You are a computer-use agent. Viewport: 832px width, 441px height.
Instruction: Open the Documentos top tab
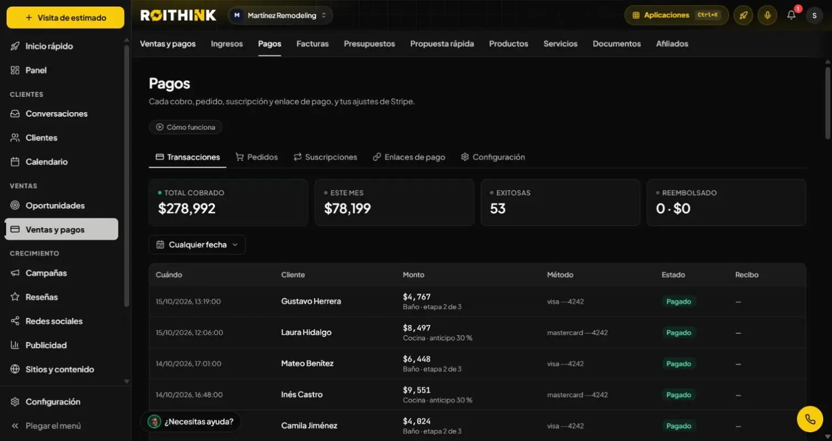617,44
